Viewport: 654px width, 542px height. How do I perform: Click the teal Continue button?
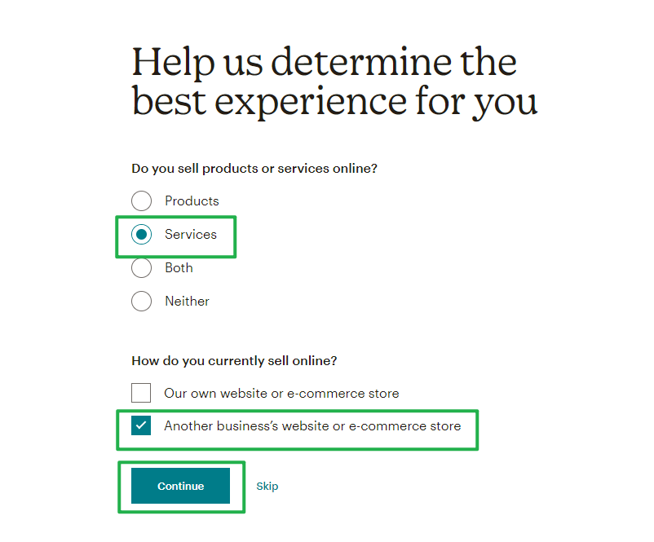tap(180, 486)
